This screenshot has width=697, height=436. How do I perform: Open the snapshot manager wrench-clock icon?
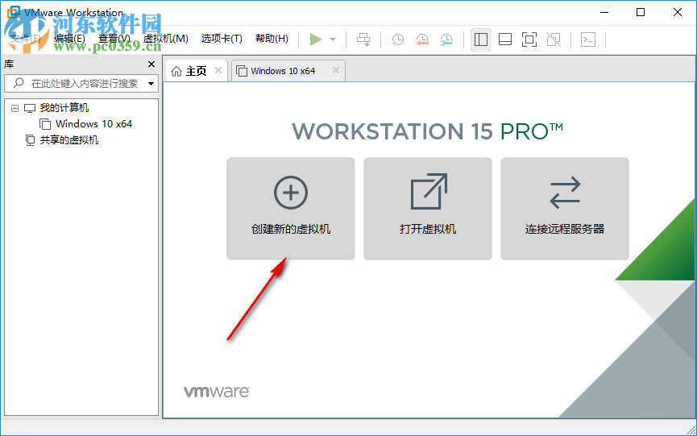(x=446, y=39)
